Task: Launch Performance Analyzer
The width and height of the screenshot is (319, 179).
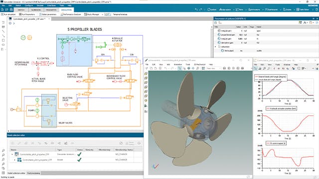Action: (x=71, y=14)
